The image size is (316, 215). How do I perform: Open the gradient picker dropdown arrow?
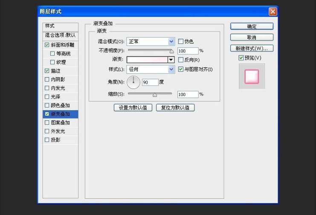pos(171,60)
